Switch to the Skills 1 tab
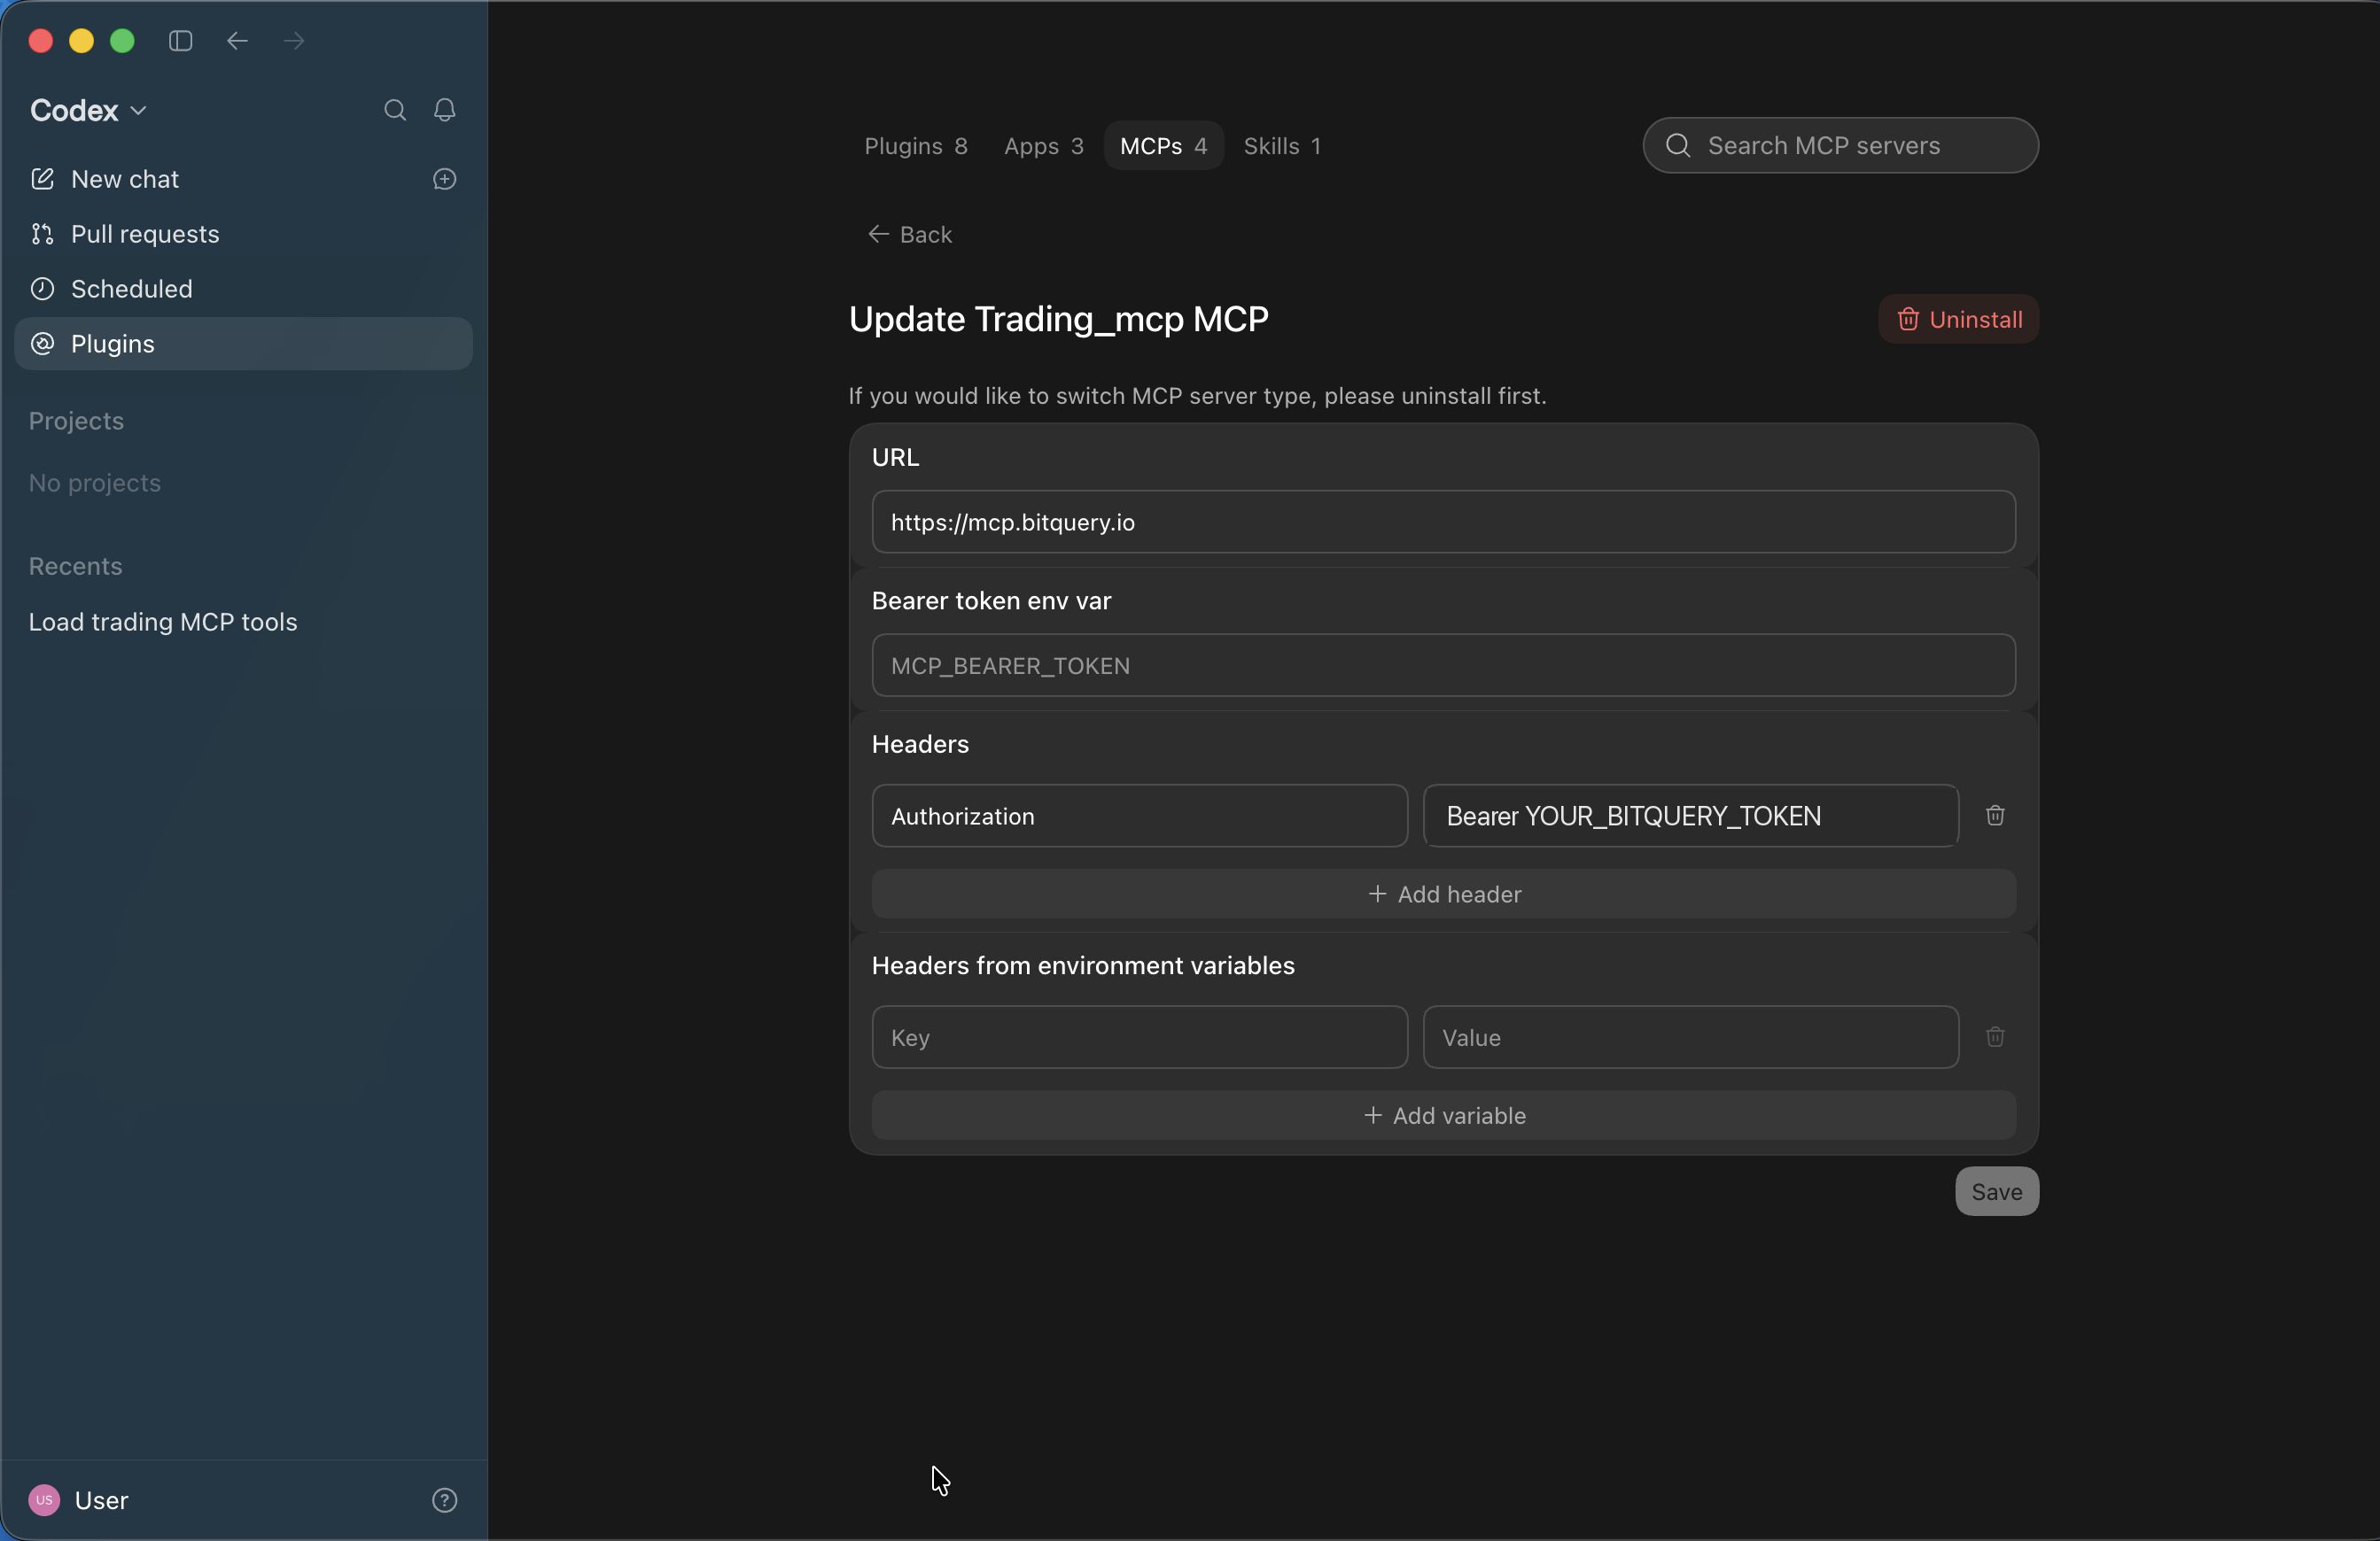 click(x=1282, y=146)
